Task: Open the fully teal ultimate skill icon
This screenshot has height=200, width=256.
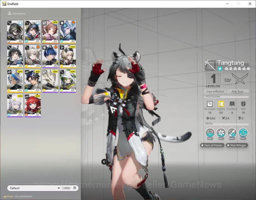Action: click(x=243, y=132)
